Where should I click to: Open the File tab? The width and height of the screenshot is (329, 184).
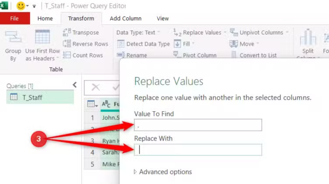(14, 18)
